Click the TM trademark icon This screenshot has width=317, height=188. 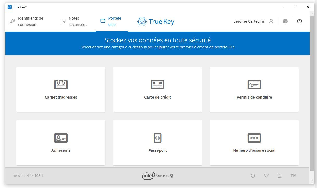[293, 176]
